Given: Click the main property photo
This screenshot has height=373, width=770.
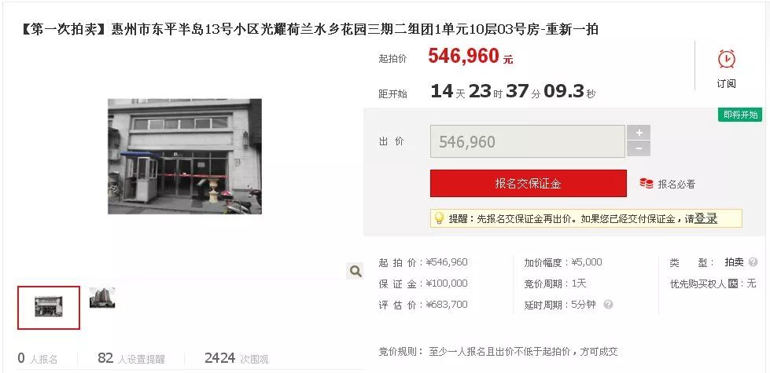Looking at the screenshot, I should tap(185, 156).
